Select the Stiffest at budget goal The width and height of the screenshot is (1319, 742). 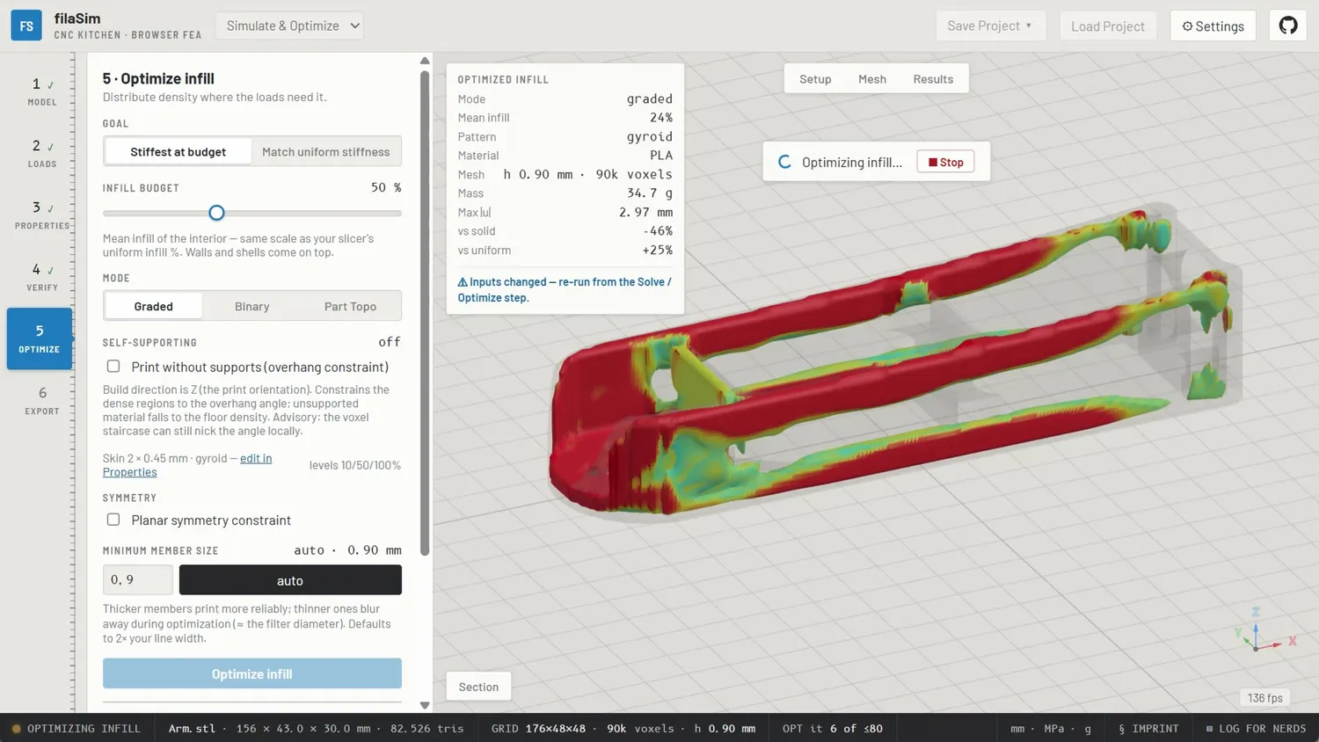coord(178,151)
